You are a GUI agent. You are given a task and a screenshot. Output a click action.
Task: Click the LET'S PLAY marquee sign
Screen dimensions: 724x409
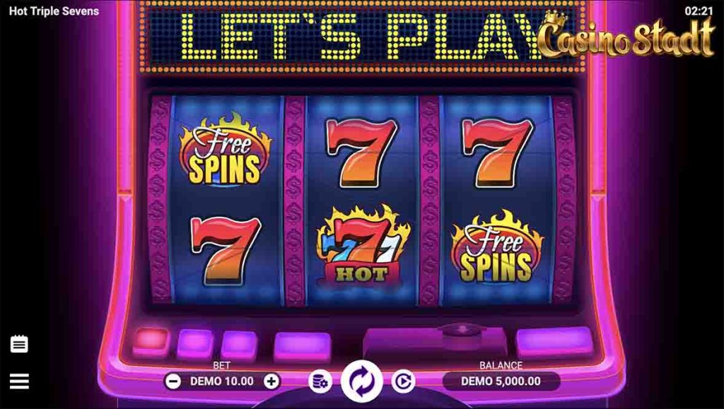[x=363, y=36]
